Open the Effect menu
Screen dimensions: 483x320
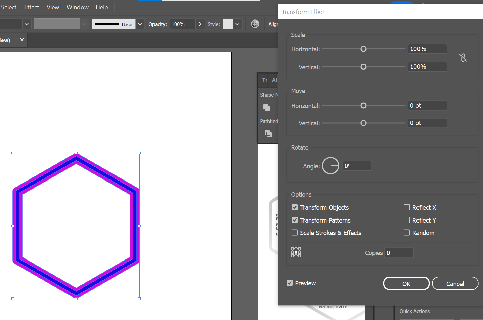coord(31,7)
